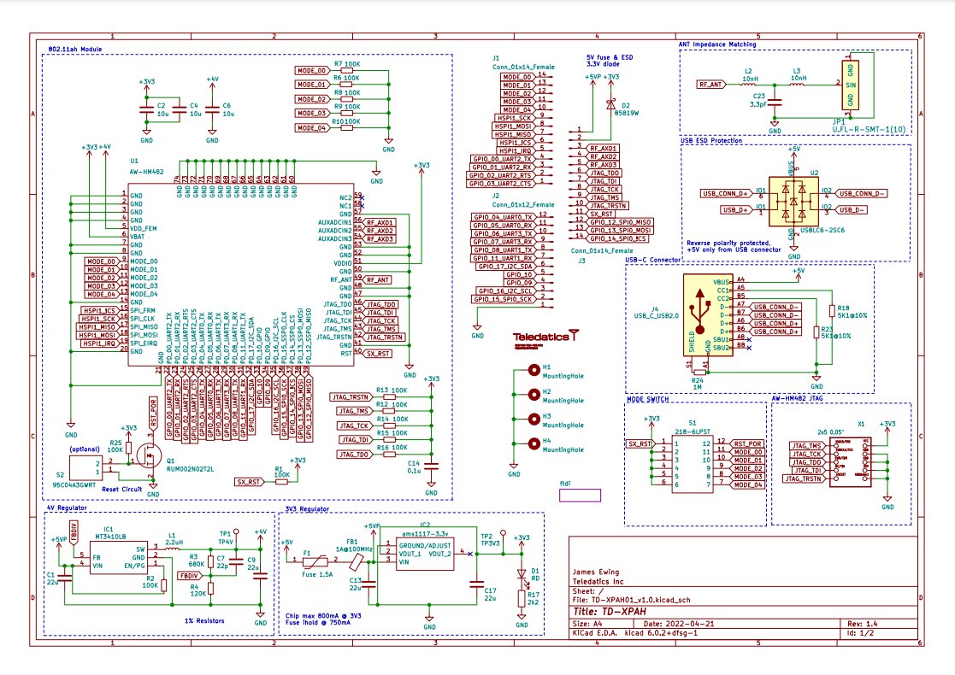Screen dimensions: 955x675
Task: Click the 'J1 Conn_01x14_Female' connector label
Action: (523, 62)
